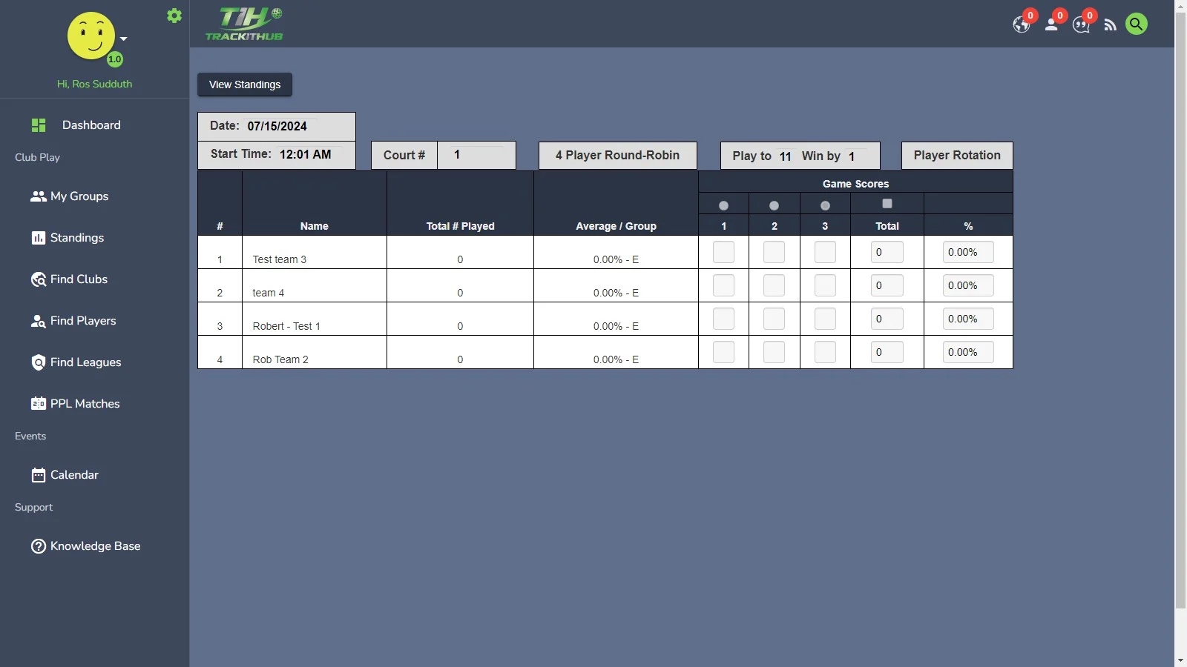This screenshot has height=667, width=1187.
Task: Click game 2 score box for Rob Team 2
Action: pos(774,352)
